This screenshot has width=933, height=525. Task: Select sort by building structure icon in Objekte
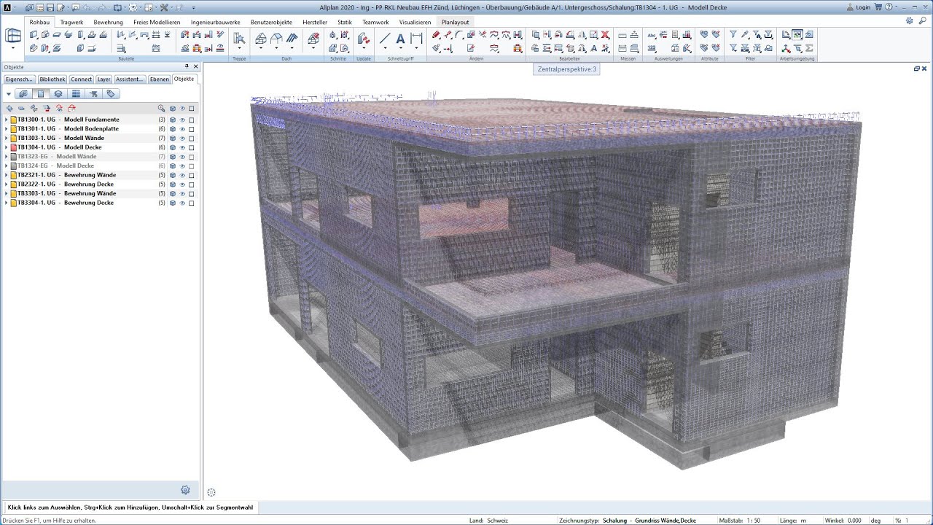[x=23, y=94]
